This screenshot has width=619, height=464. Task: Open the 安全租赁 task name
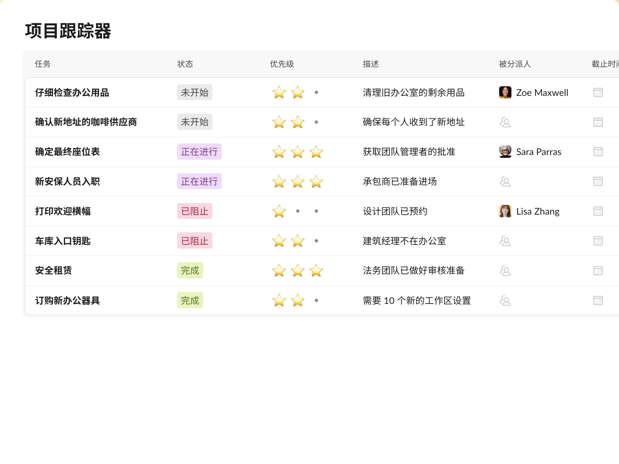click(53, 271)
